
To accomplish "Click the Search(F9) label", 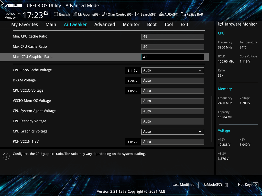I will pos(148,14).
